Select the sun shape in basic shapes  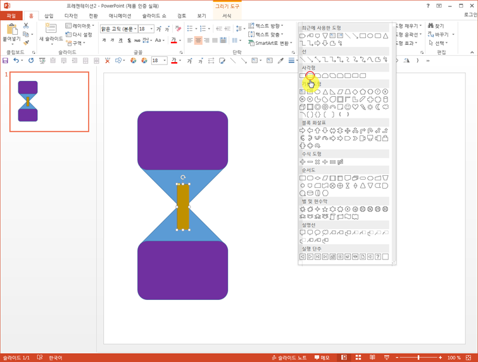click(x=370, y=107)
